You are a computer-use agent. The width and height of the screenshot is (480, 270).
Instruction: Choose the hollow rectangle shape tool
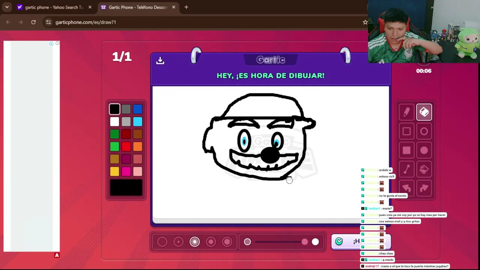pos(406,131)
